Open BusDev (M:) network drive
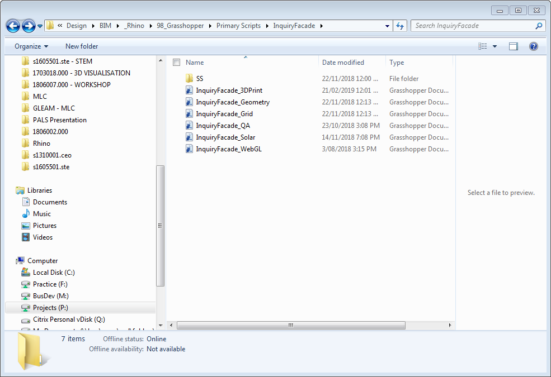Viewport: 551px width, 377px height. [x=50, y=296]
